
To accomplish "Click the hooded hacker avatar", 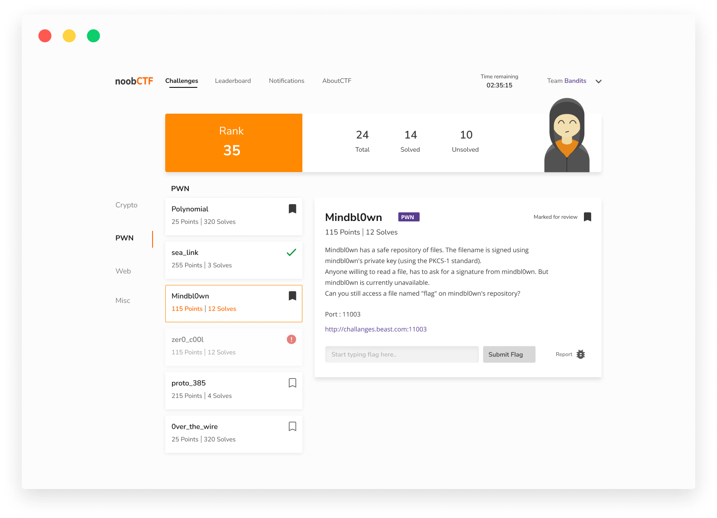I will coord(567,136).
